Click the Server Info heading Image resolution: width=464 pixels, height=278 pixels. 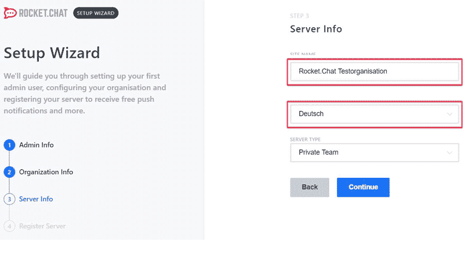[316, 29]
